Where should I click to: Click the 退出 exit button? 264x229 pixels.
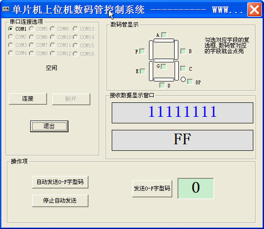[49, 126]
